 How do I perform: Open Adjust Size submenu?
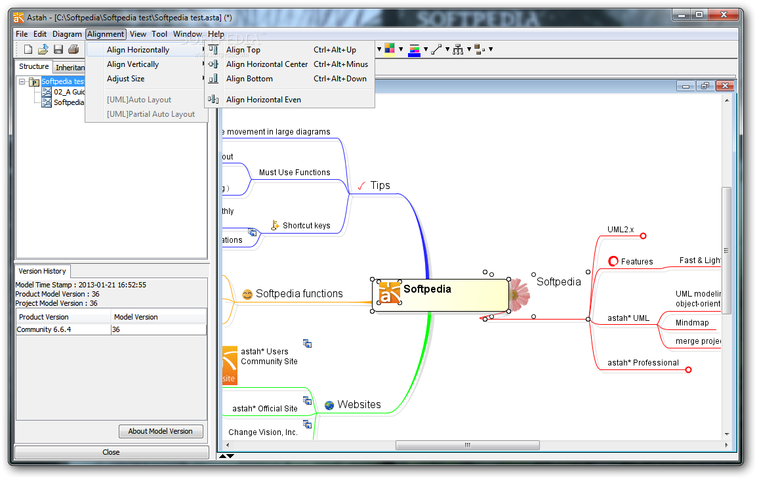[146, 79]
